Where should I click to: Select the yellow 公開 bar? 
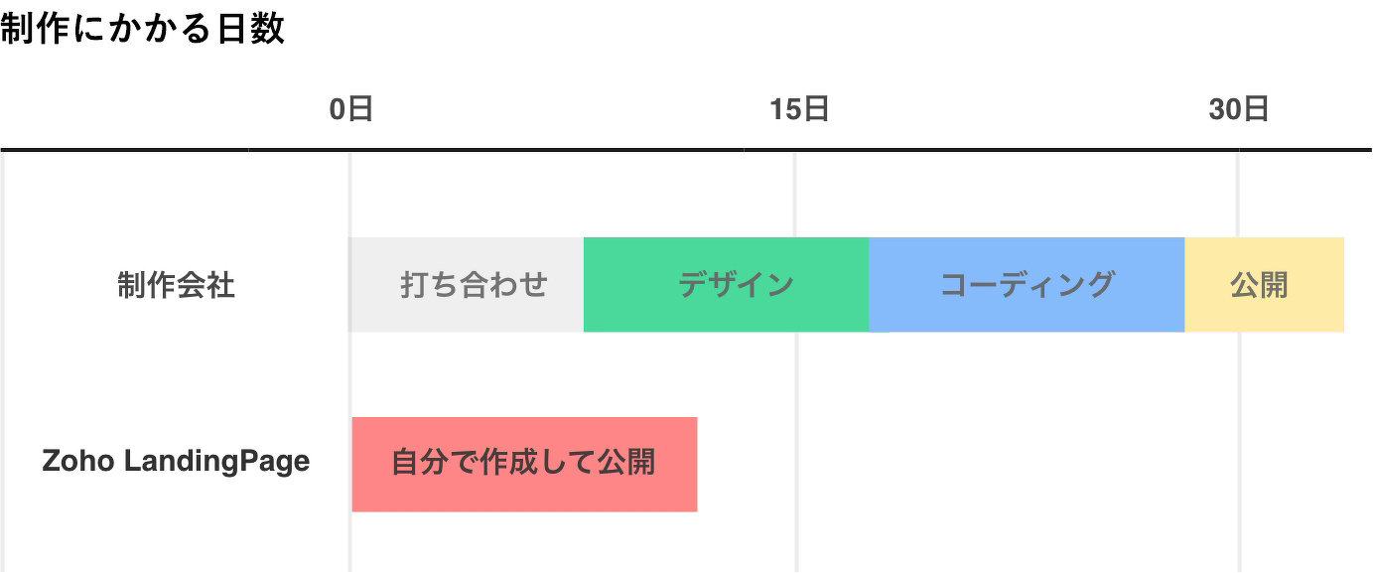coord(1265,285)
